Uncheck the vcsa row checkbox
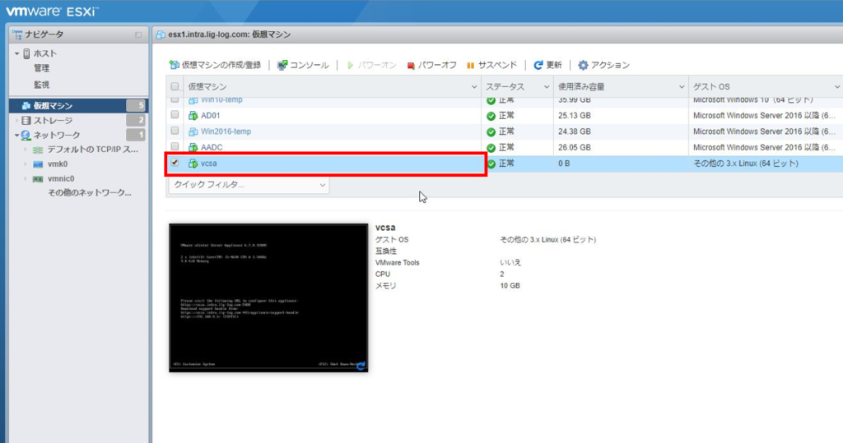The height and width of the screenshot is (443, 843). (175, 162)
